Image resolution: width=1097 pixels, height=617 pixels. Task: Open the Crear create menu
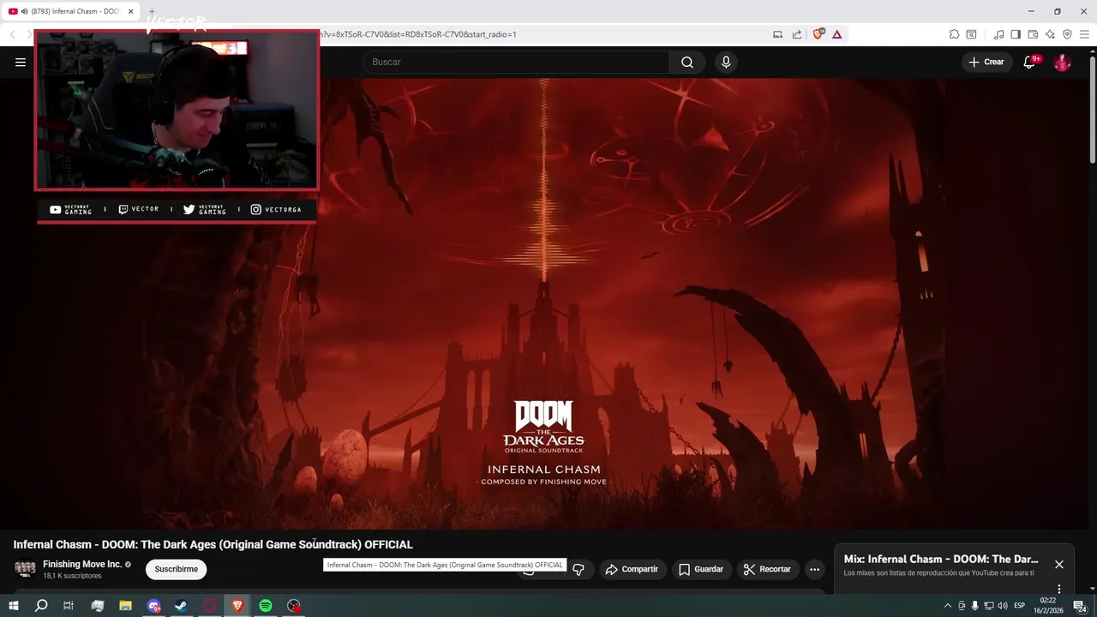(986, 62)
